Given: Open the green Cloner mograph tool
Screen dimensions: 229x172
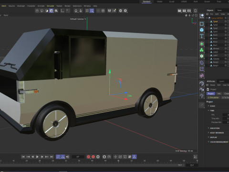Looking at the screenshot, I should [x=202, y=44].
